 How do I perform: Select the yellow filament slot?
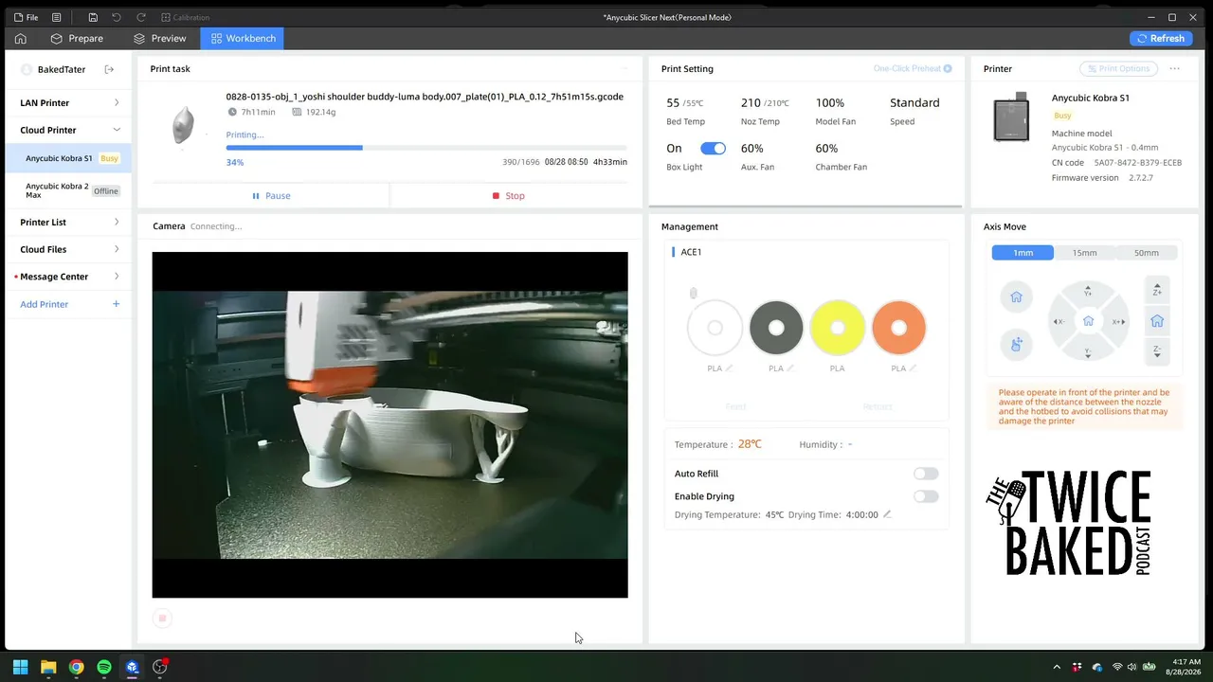838,328
